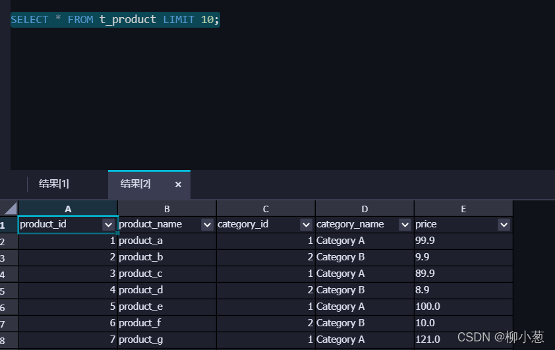The image size is (555, 350).
Task: Select column E header
Action: [463, 209]
